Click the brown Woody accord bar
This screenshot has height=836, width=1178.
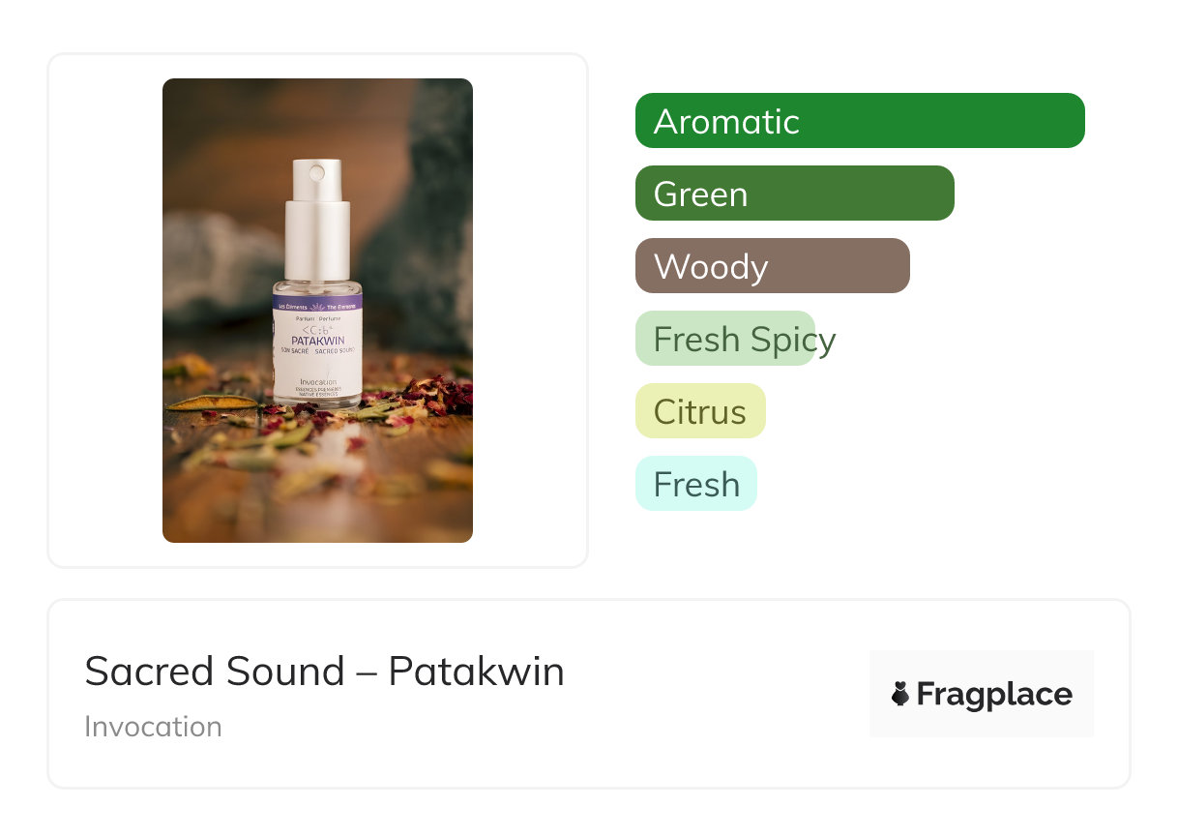[772, 266]
